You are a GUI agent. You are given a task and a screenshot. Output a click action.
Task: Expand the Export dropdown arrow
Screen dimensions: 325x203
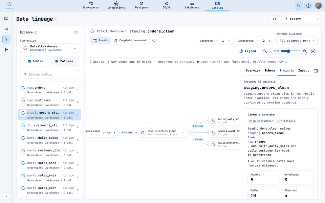point(317,19)
